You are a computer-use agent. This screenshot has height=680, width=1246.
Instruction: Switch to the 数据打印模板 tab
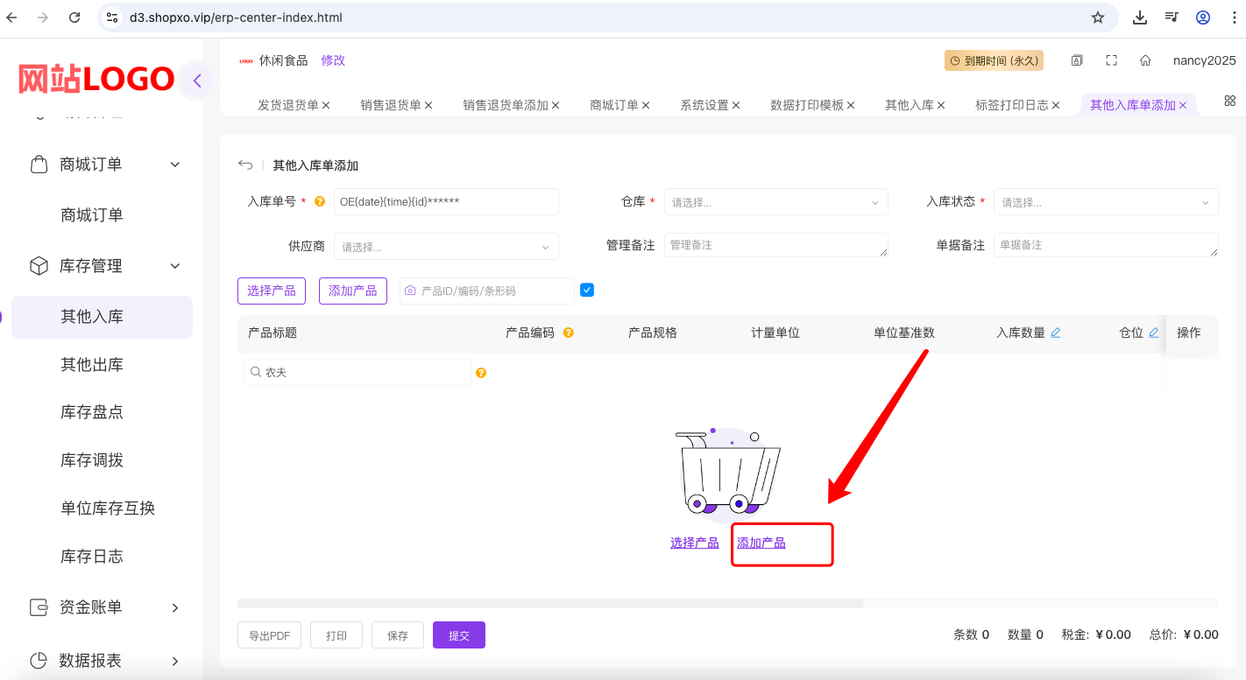[807, 105]
